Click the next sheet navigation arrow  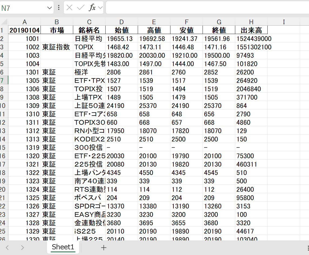pyautogui.click(x=22, y=248)
